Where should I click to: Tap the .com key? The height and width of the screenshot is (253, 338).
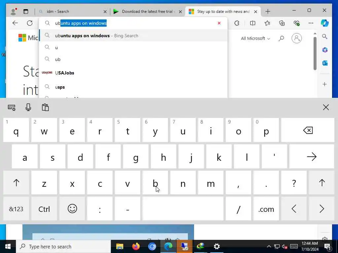pyautogui.click(x=266, y=209)
